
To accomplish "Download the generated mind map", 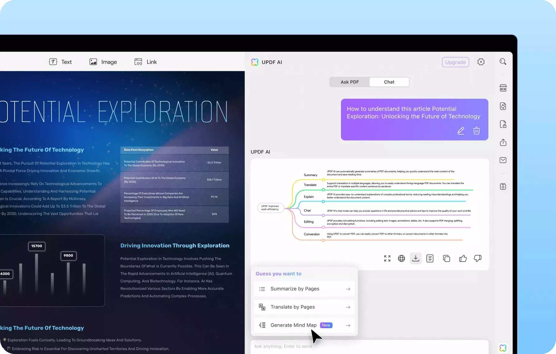I will 415,259.
